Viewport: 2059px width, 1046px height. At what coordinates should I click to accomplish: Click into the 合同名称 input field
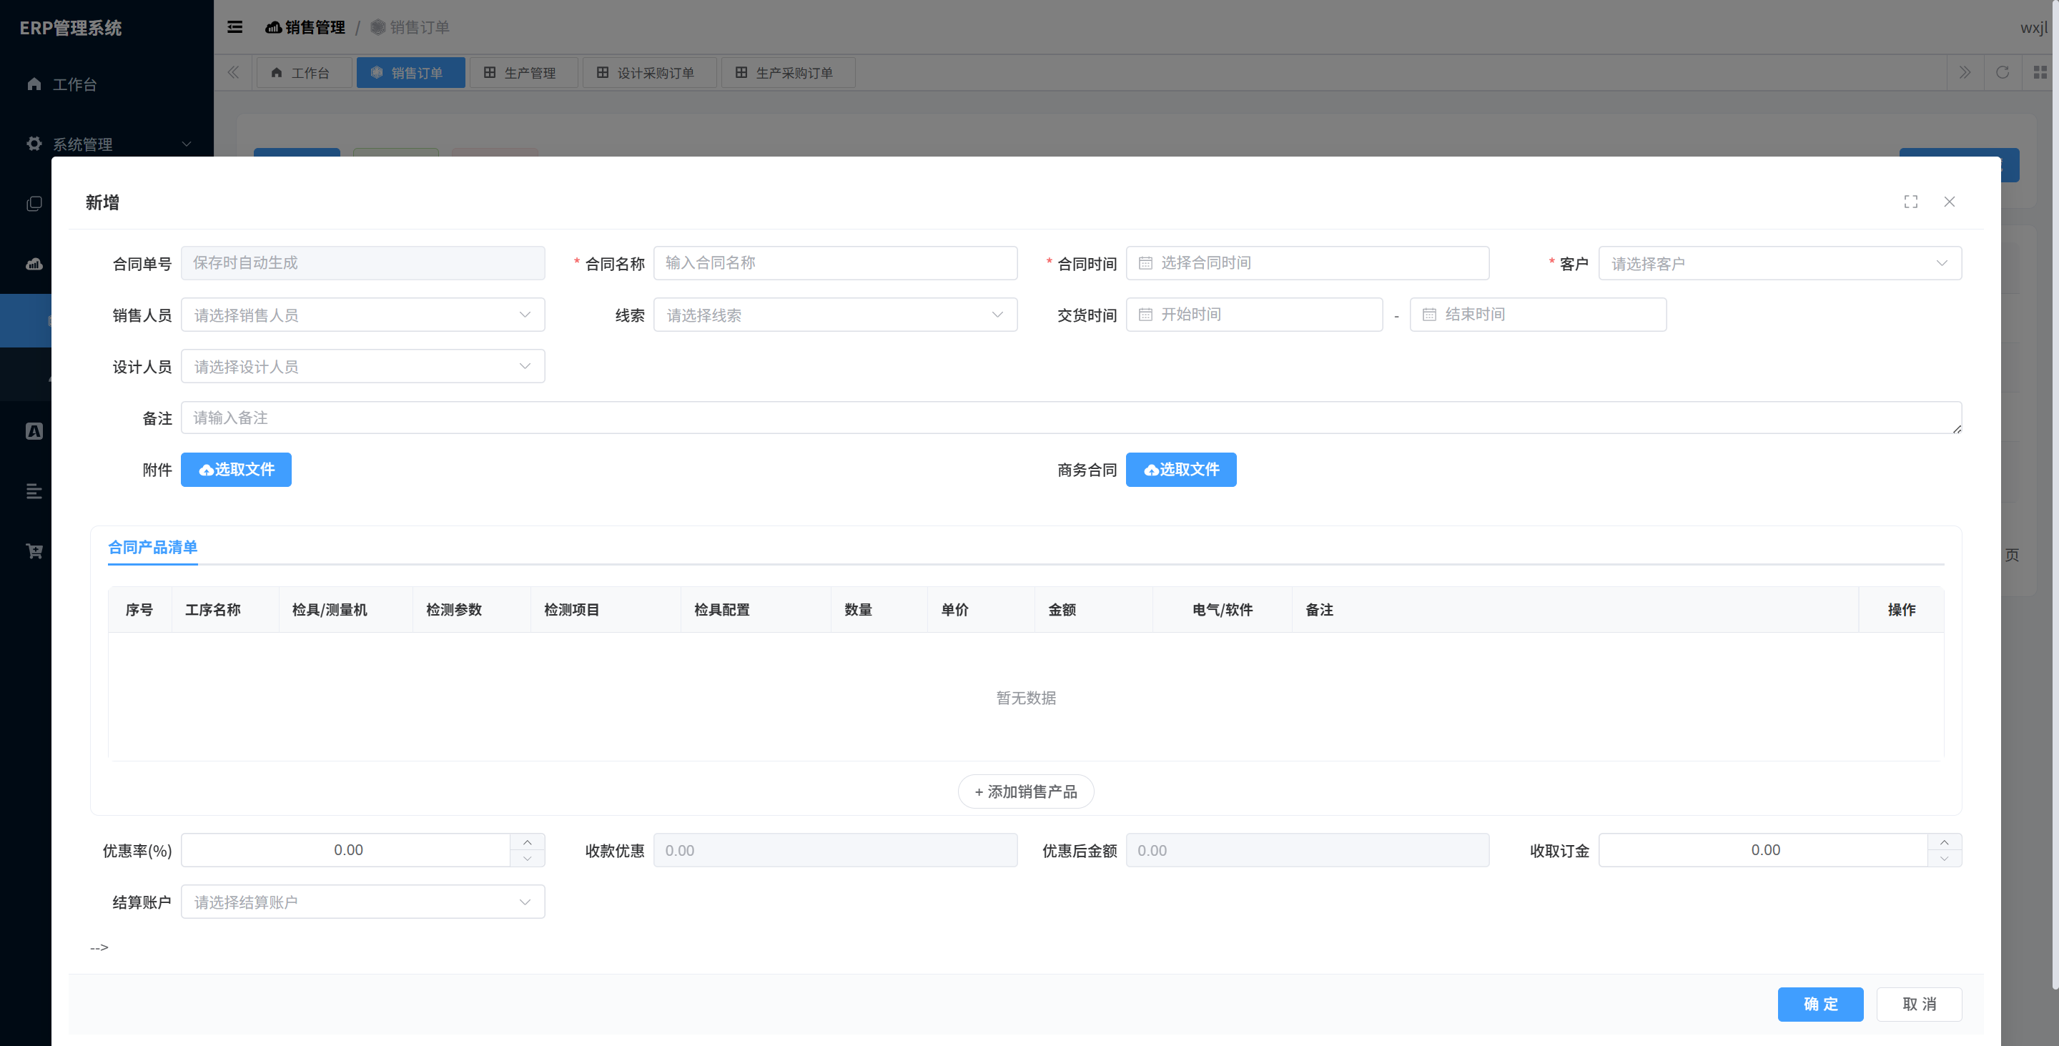(835, 263)
